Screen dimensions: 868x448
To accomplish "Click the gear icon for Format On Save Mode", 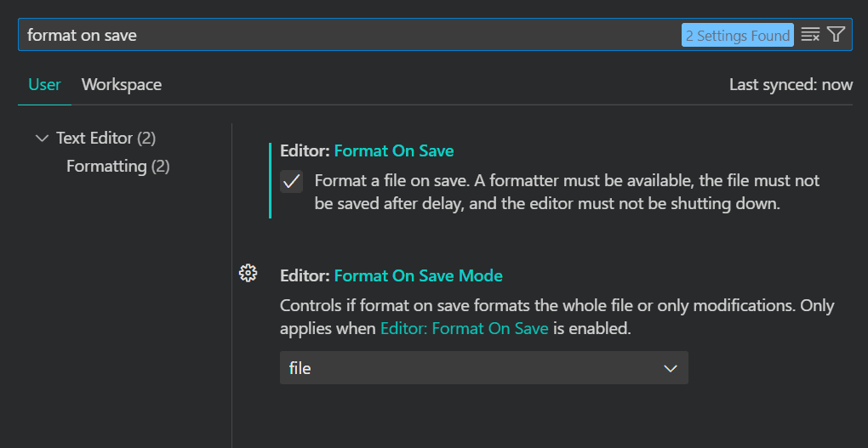I will click(248, 273).
